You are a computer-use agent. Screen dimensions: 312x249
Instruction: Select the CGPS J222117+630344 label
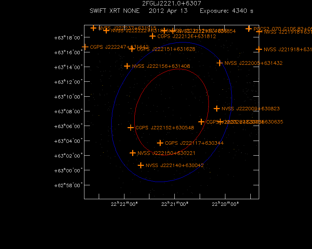194,143
